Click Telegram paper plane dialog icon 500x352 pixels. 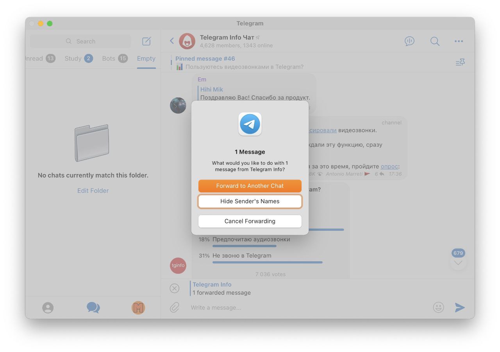250,124
